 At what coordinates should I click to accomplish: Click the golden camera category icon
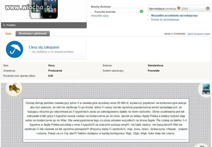coord(14,88)
